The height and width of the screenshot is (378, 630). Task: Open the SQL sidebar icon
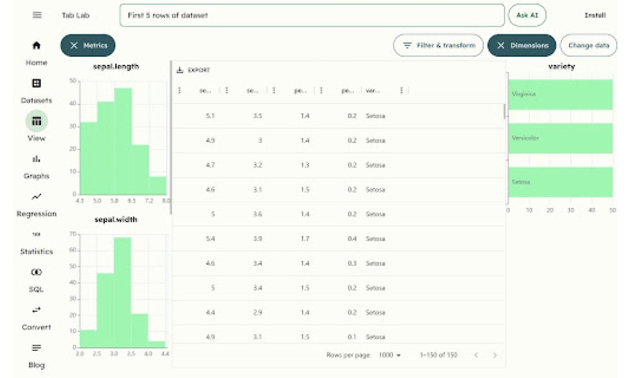click(x=37, y=280)
